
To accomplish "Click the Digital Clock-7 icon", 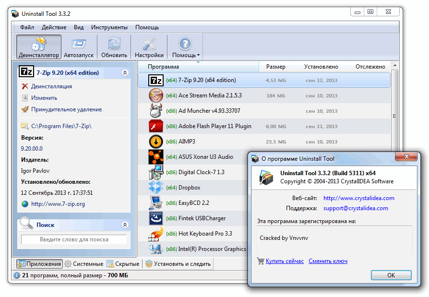I will pyautogui.click(x=156, y=172).
